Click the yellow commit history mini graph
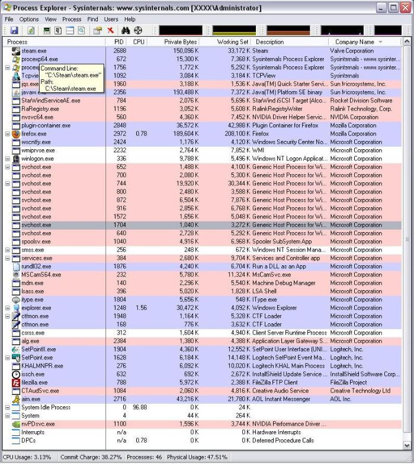 (x=234, y=30)
